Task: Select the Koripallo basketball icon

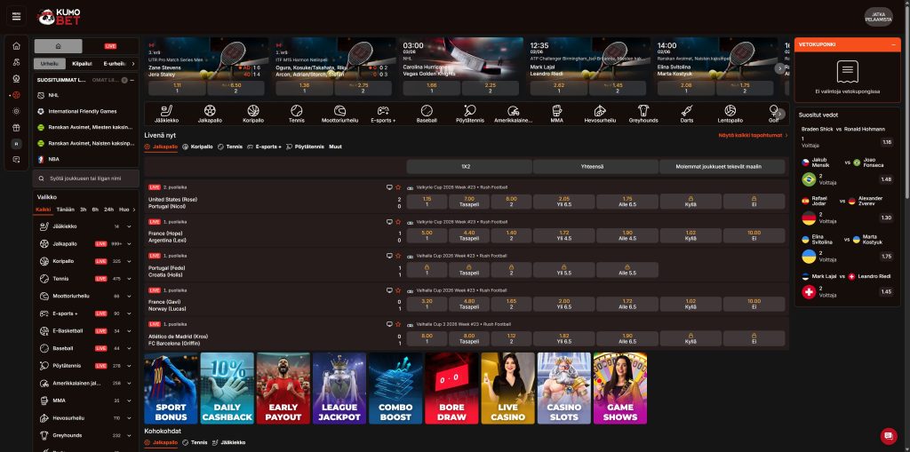Action: click(253, 114)
